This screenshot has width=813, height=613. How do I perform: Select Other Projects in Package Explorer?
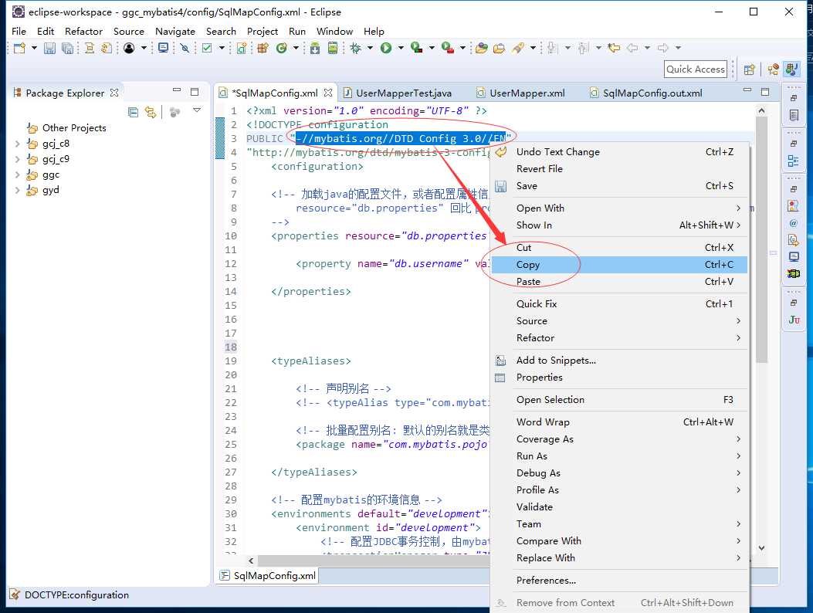tap(74, 128)
